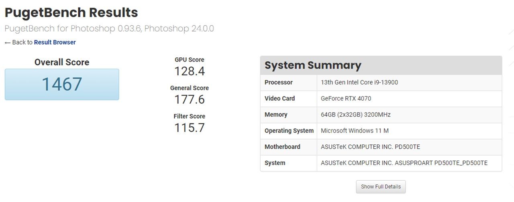Screen dimensions: 514x202
Task: Click the GPU Score value 128.4
Action: [190, 71]
